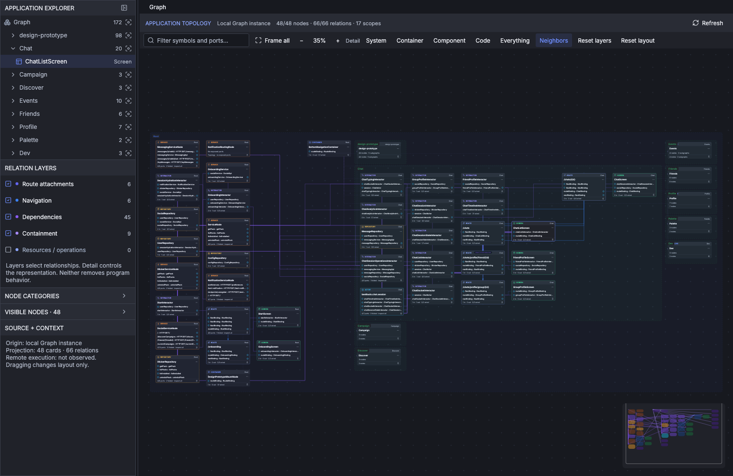Toggle the Dependencies layer checkbox
The width and height of the screenshot is (733, 476).
[8, 217]
